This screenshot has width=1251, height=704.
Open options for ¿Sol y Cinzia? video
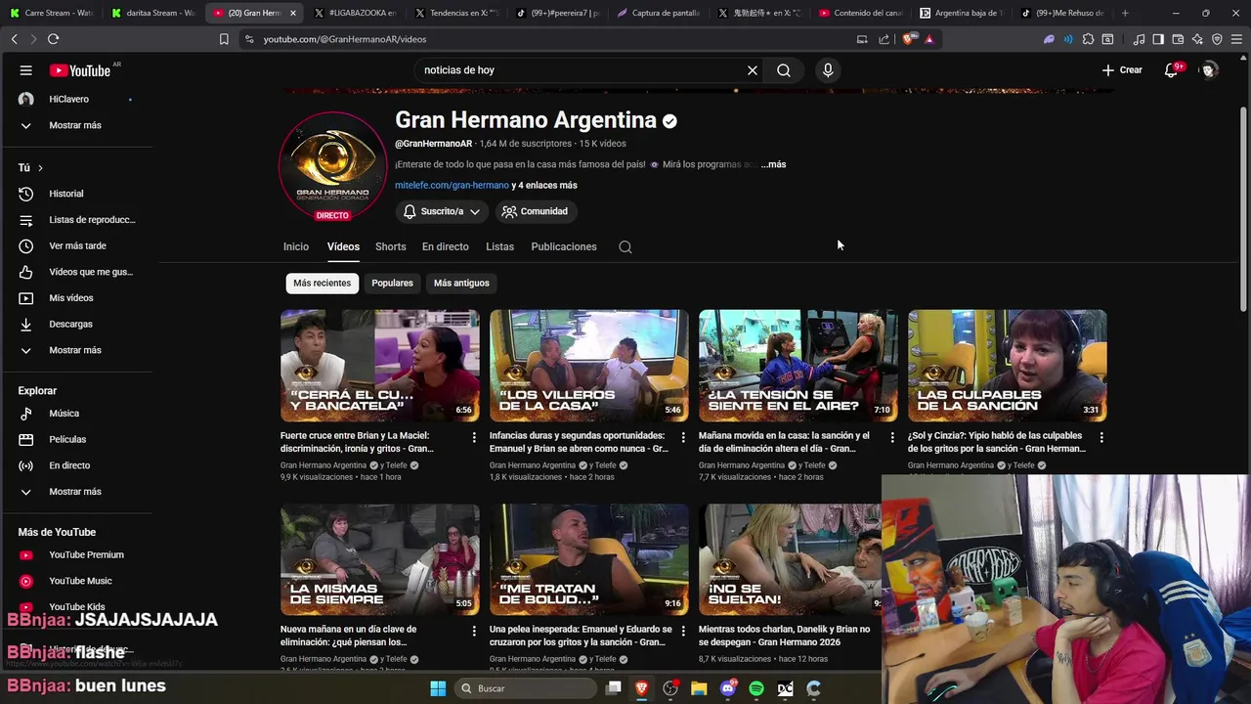1101,437
